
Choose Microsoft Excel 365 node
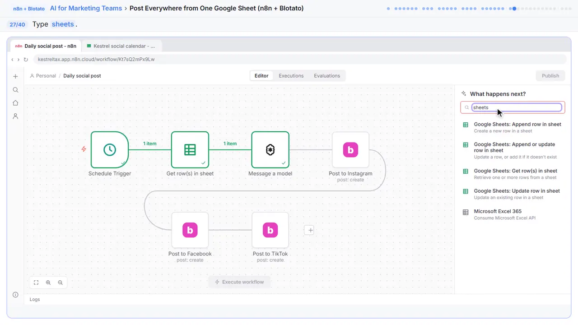coord(513,214)
